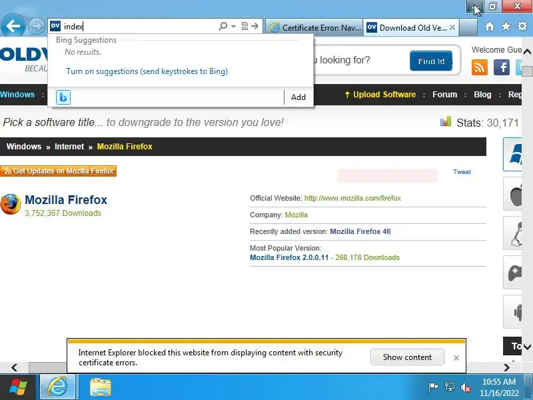533x400 pixels.
Task: Click the Tweet link
Action: click(462, 172)
